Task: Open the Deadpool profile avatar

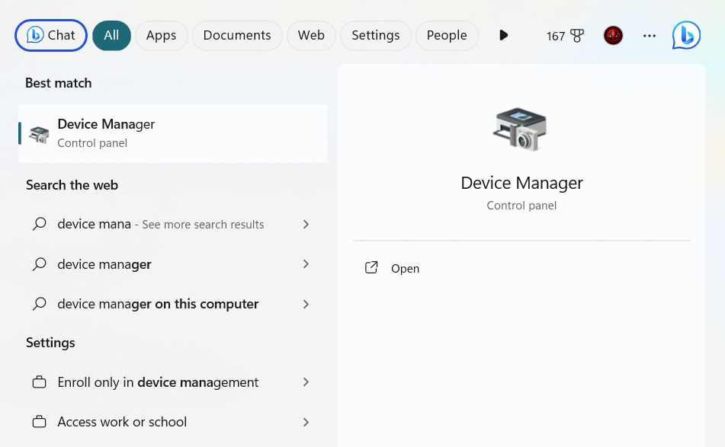Action: (613, 35)
